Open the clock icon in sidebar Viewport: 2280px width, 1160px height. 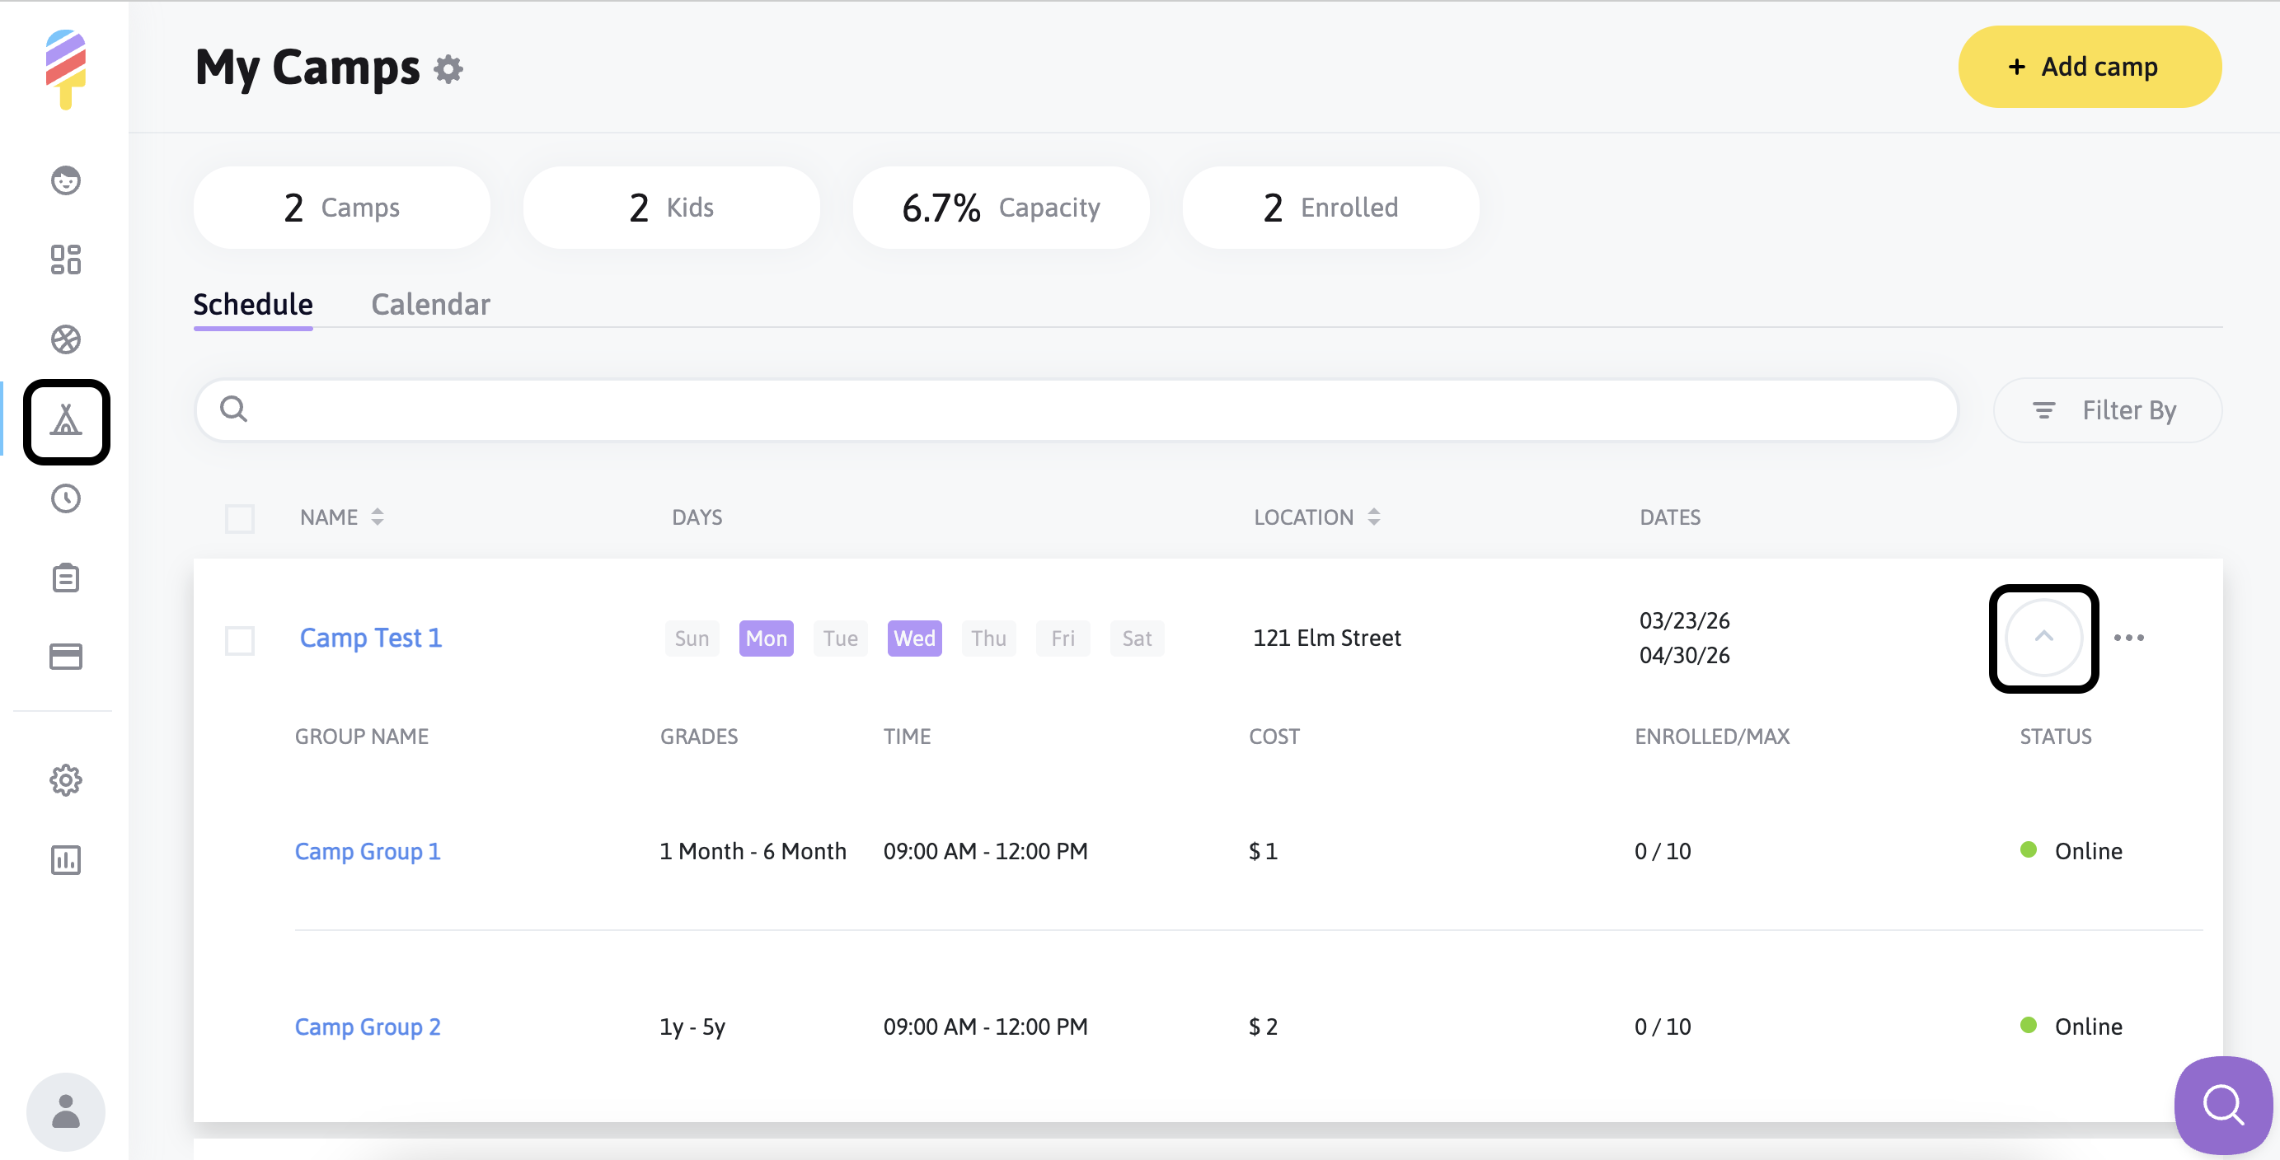coord(65,499)
